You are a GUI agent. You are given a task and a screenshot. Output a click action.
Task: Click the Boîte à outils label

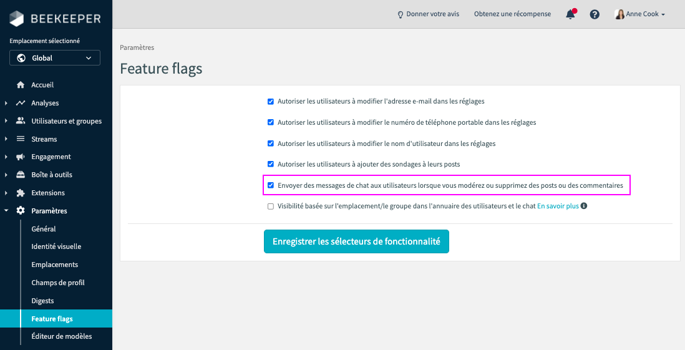[x=52, y=175]
